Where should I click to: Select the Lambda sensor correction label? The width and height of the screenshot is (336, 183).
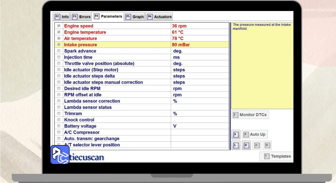click(x=92, y=101)
